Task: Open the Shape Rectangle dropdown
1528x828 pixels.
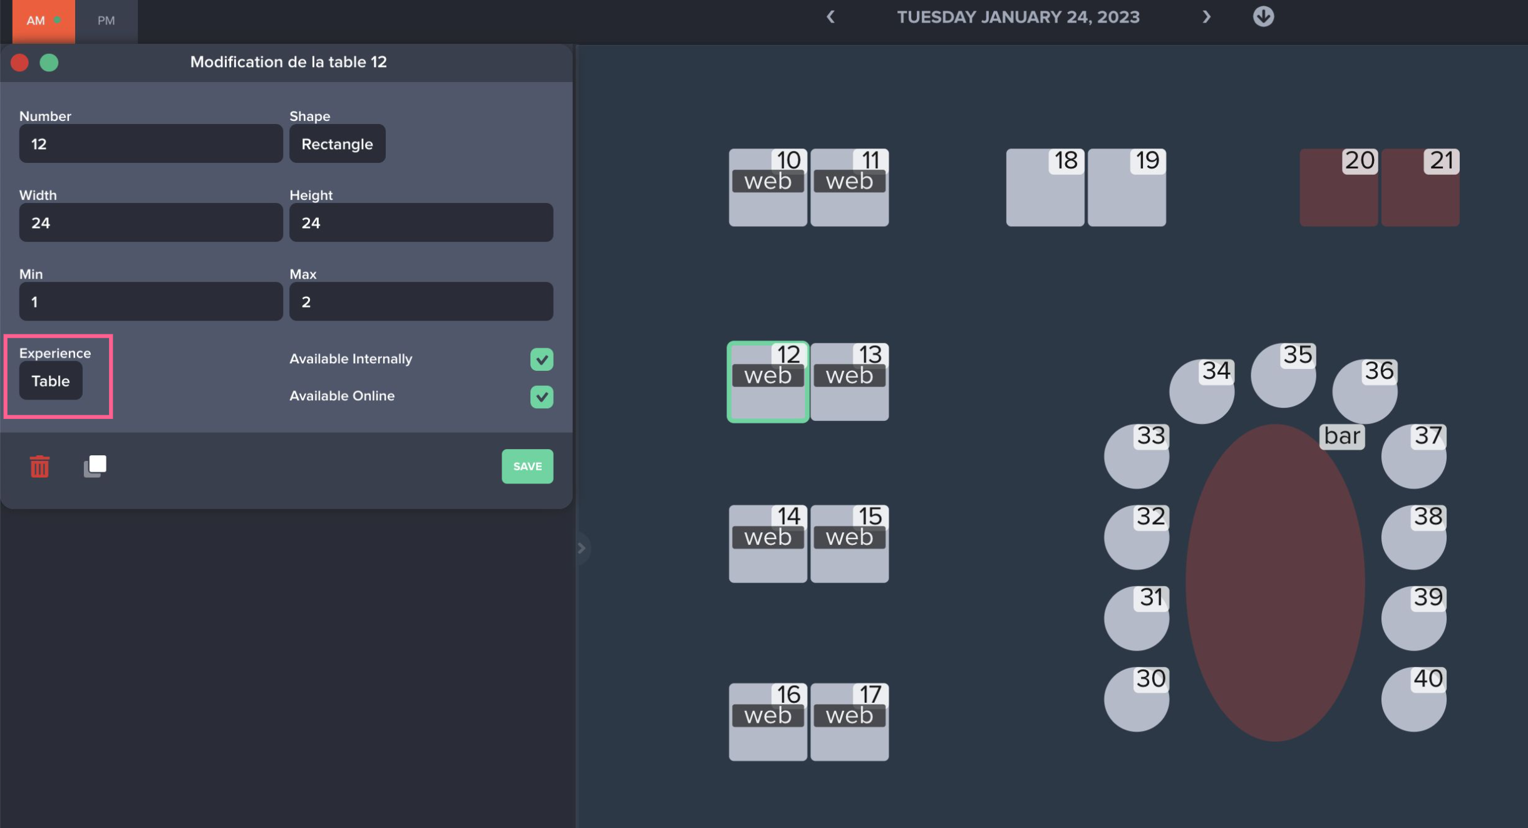Action: (x=337, y=144)
